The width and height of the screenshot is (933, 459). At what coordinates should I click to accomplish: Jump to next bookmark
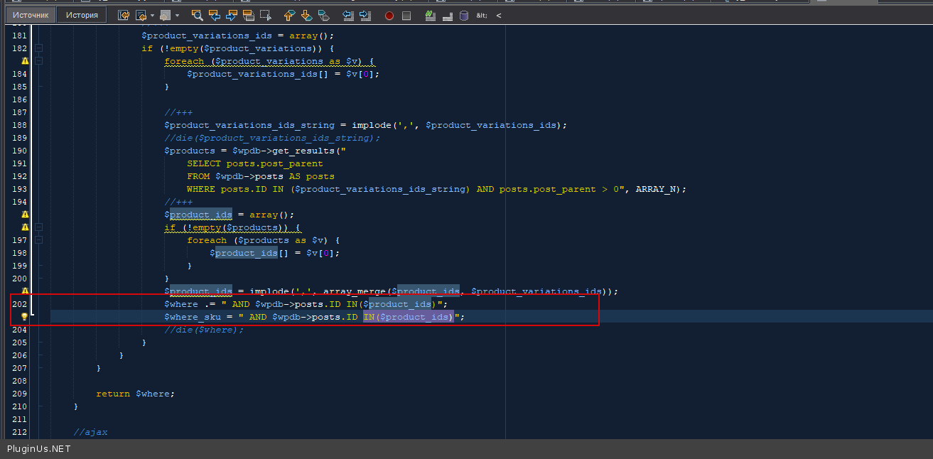click(306, 15)
